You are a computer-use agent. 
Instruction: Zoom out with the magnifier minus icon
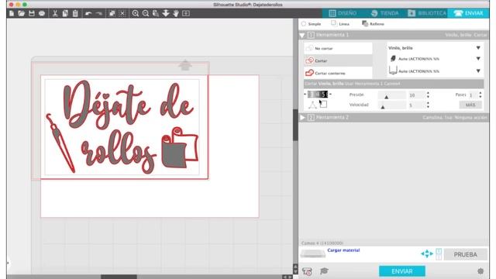click(146, 13)
